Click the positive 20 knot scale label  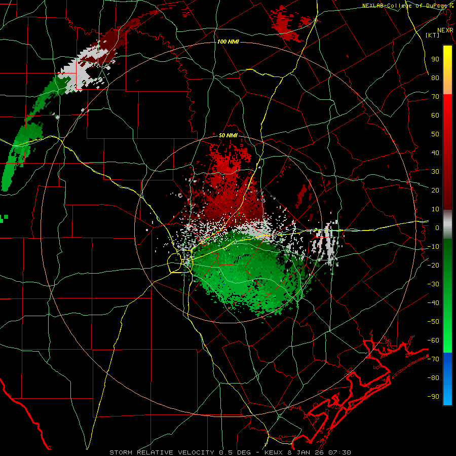(435, 190)
